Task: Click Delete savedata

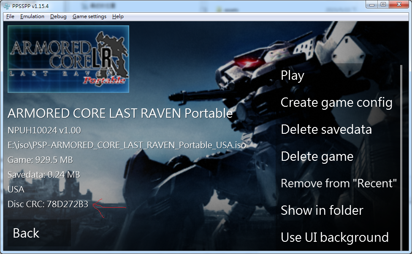Action: pyautogui.click(x=326, y=129)
